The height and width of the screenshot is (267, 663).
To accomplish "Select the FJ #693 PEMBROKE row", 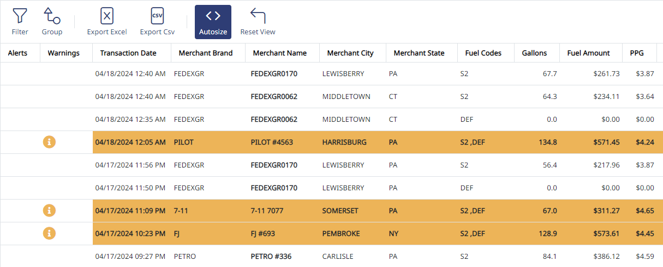I will tap(331, 233).
